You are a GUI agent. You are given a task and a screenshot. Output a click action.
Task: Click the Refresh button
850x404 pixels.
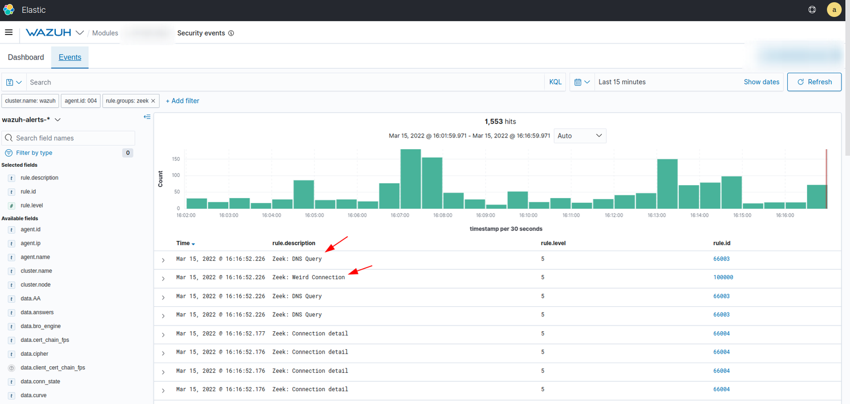pos(814,82)
